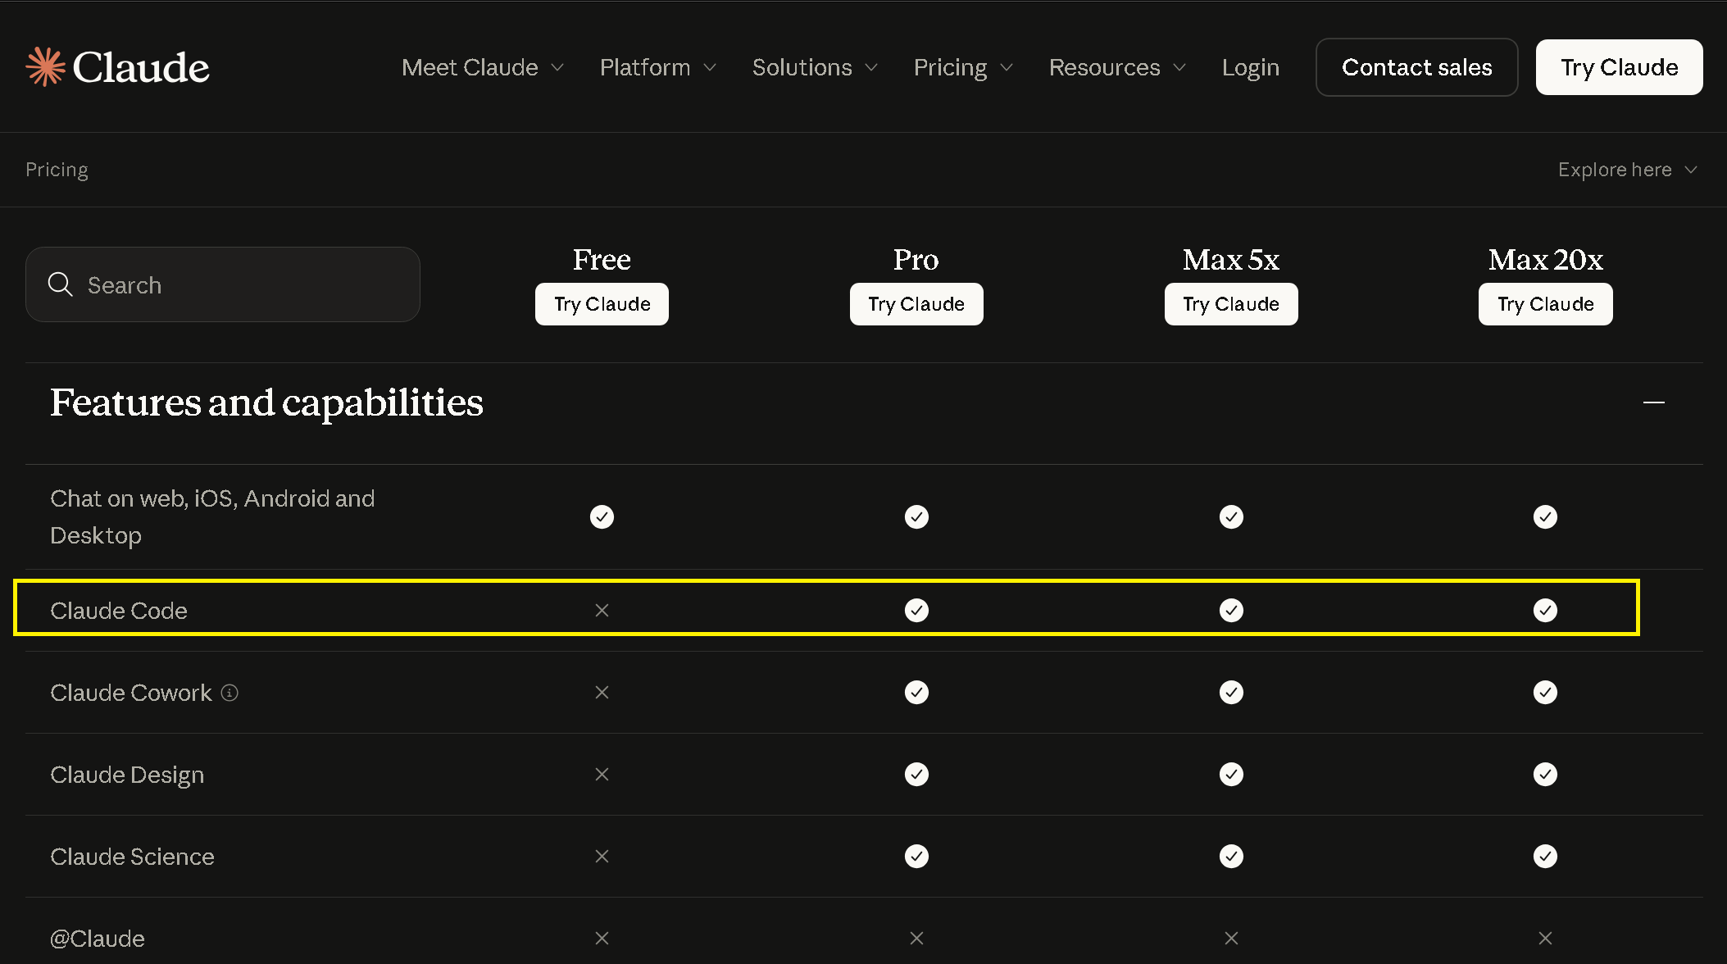
Task: Open the Solutions menu item
Action: [815, 67]
